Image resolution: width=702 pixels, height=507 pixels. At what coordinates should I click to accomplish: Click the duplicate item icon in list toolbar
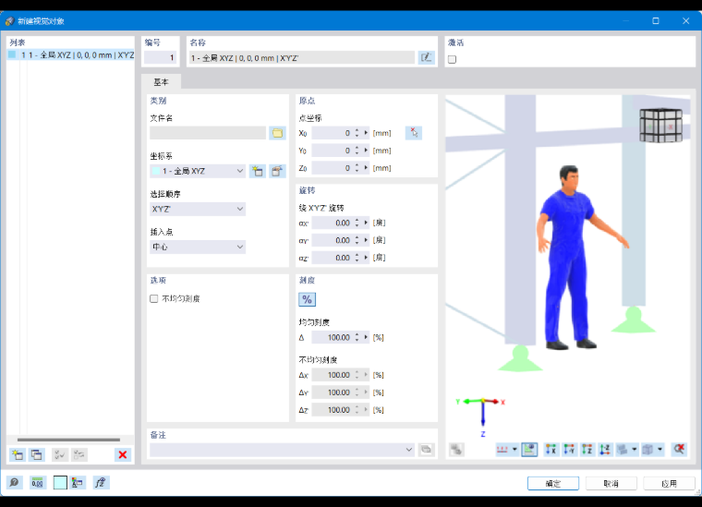37,455
